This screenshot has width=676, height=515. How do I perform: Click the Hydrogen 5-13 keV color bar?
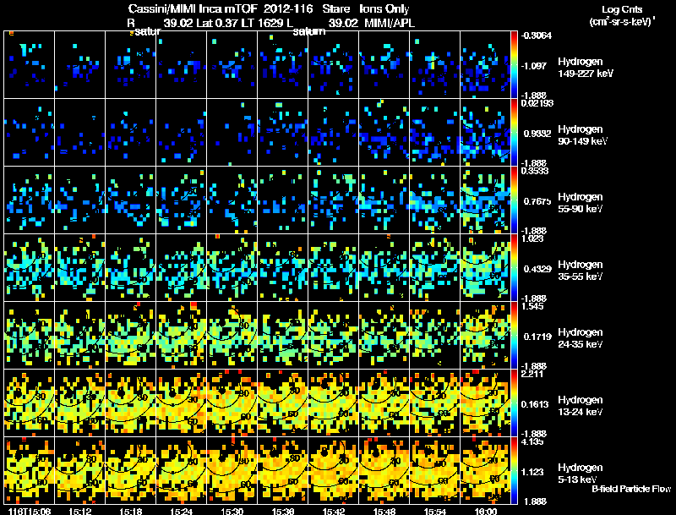coord(514,470)
